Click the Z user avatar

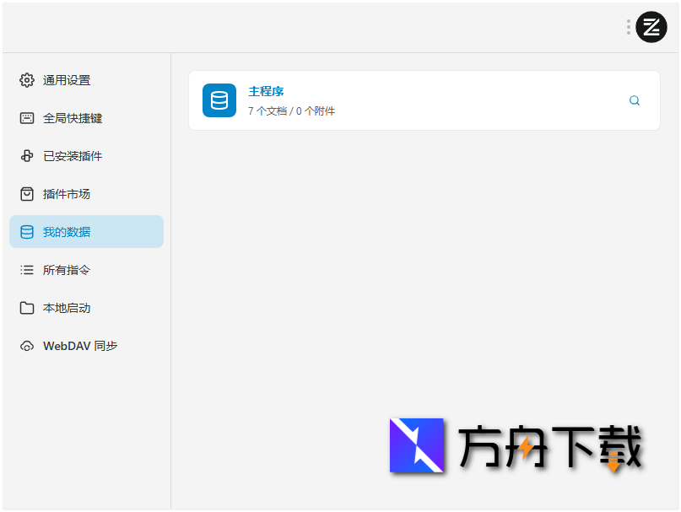[651, 26]
